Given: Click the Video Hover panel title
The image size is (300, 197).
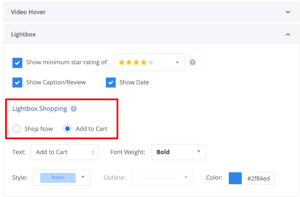Looking at the screenshot, I should (28, 12).
